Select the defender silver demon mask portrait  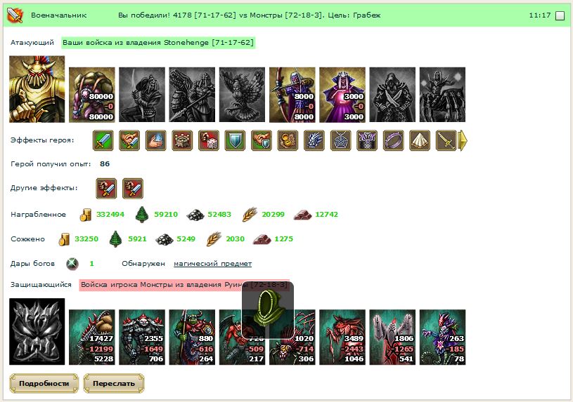[37, 332]
